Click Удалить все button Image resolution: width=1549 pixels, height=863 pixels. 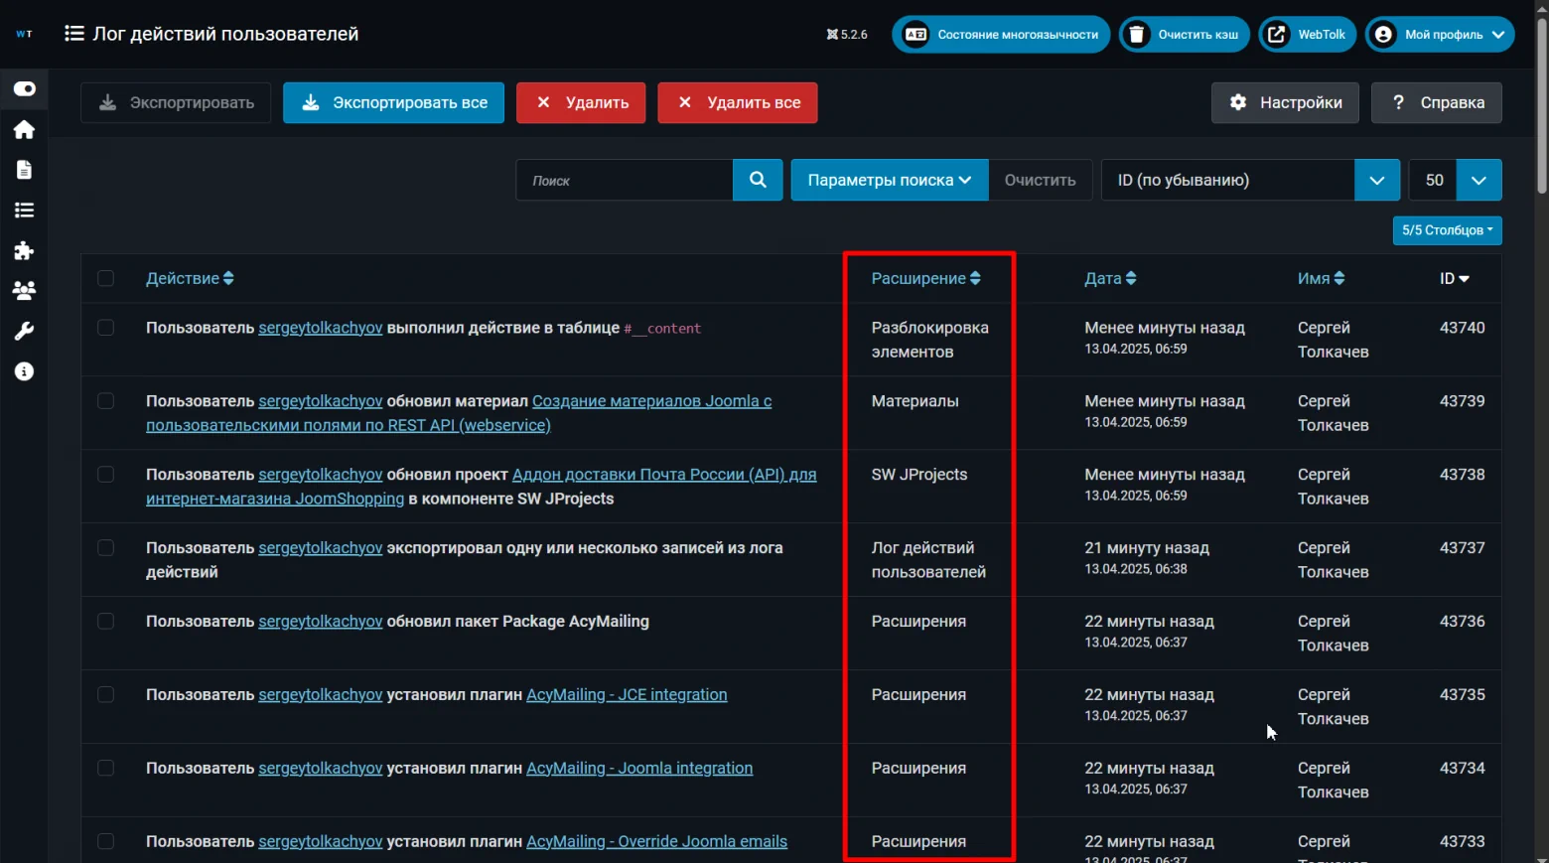pos(738,102)
